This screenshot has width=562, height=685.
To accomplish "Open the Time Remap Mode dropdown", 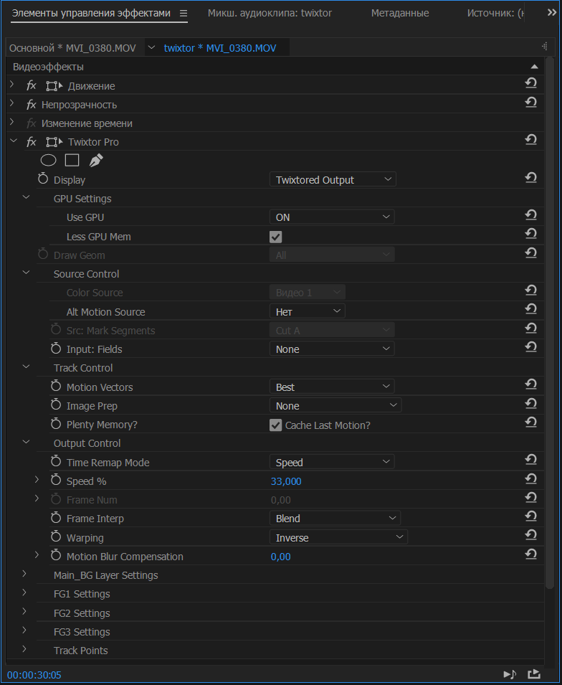I will [x=332, y=462].
